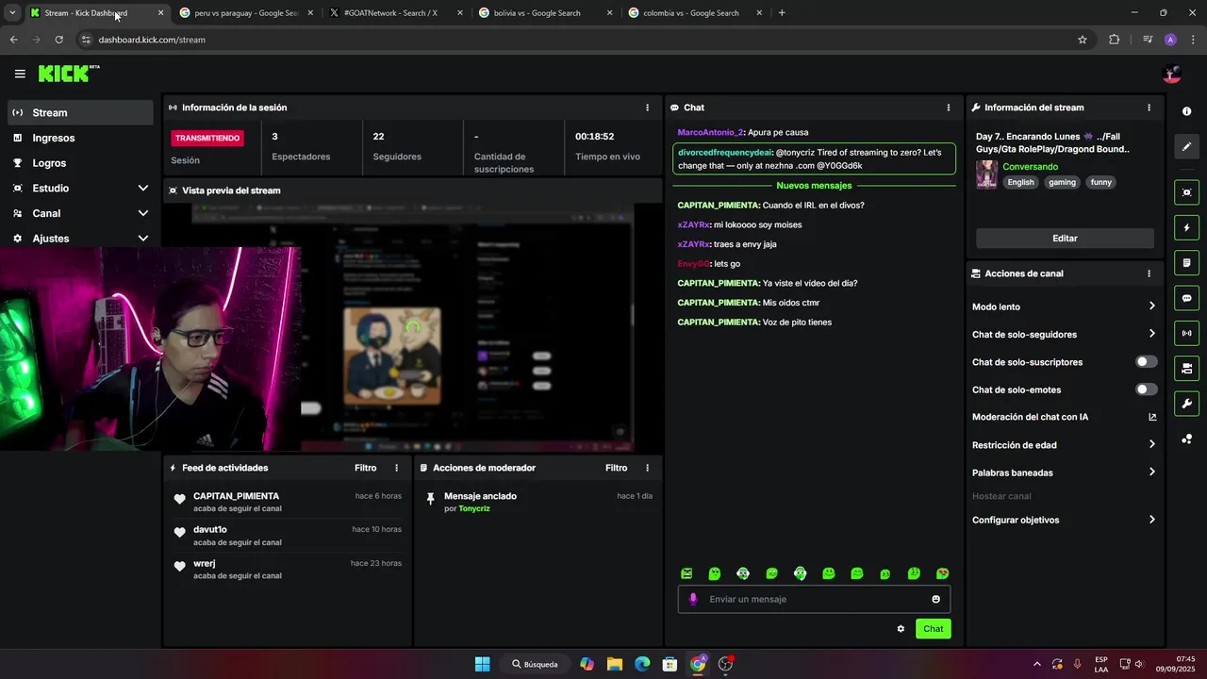The width and height of the screenshot is (1207, 679).
Task: Open Acciones de moderador three-dot menu
Action: tap(647, 468)
